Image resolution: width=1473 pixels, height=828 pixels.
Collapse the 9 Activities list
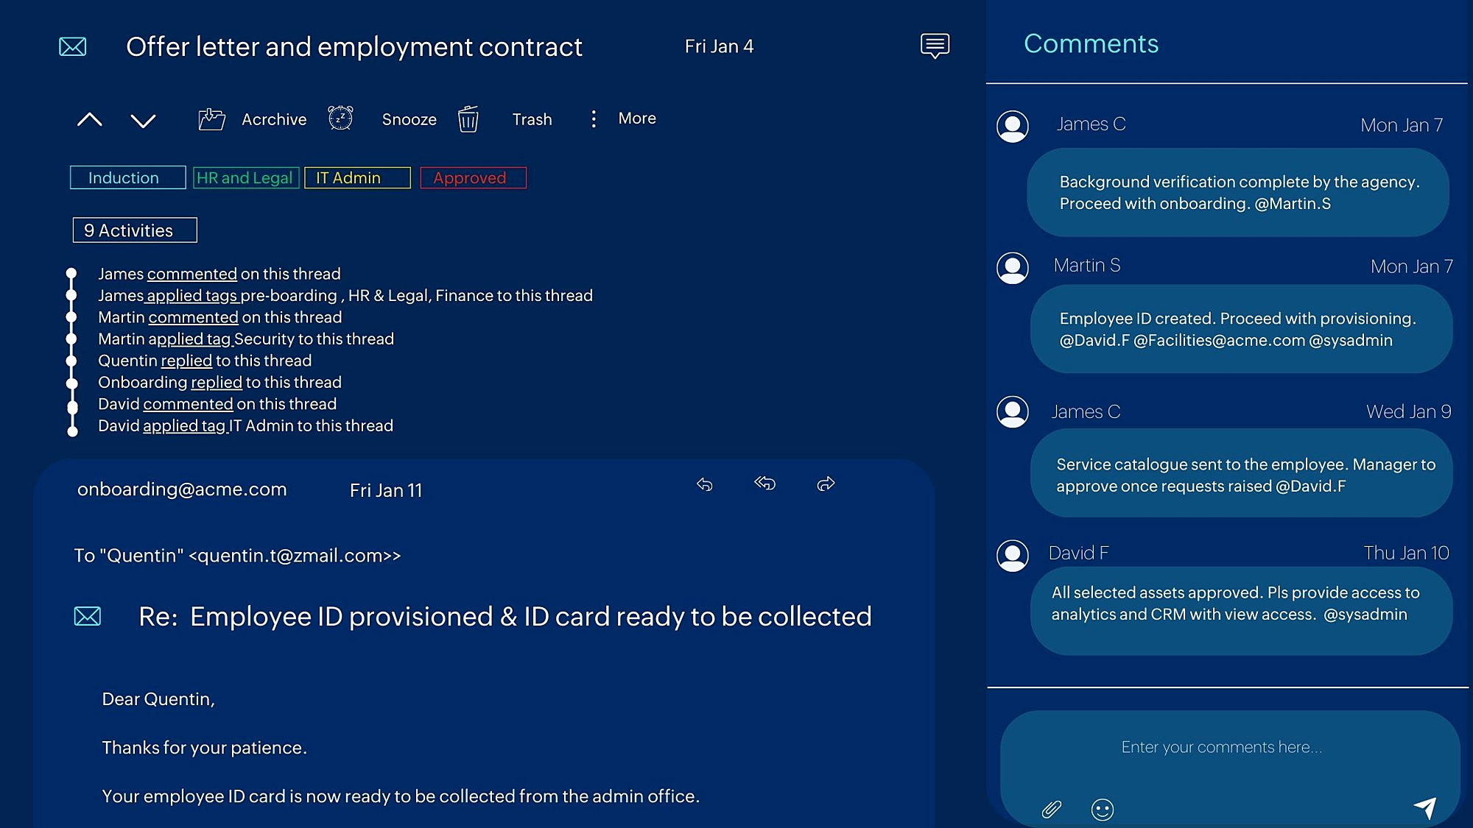[x=135, y=230]
